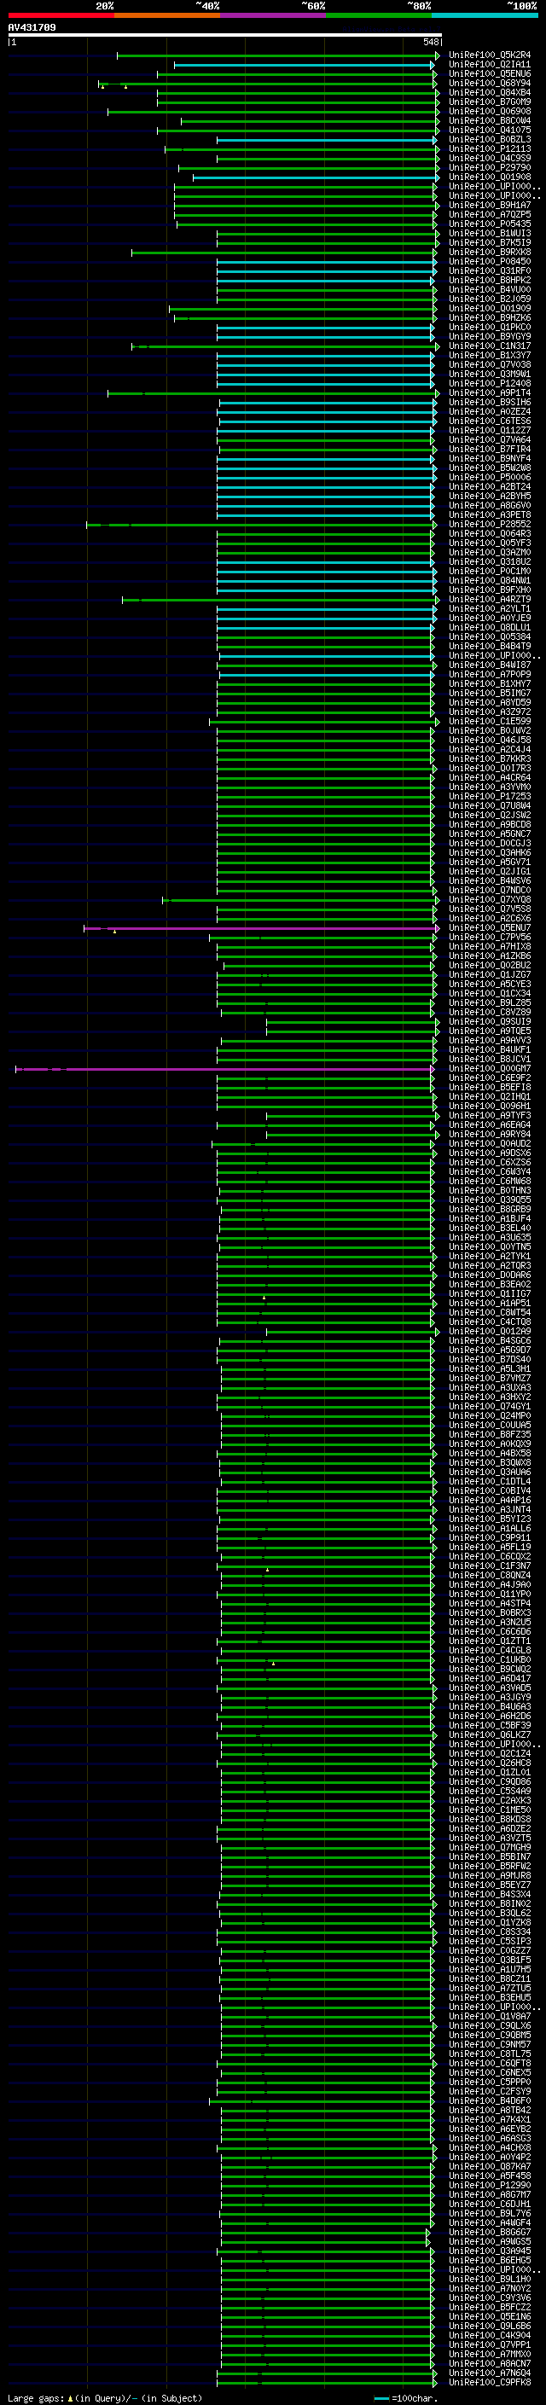
Task: Click the red segment of the identity scale
Action: (x=61, y=15)
